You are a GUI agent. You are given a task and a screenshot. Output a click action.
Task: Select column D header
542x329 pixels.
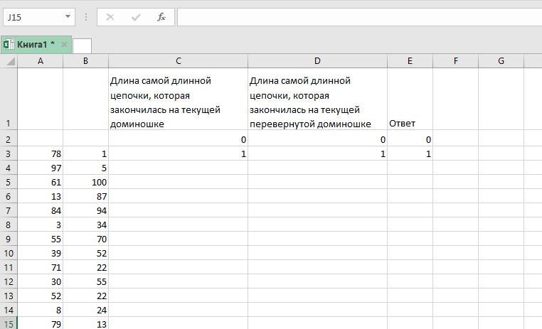click(317, 61)
